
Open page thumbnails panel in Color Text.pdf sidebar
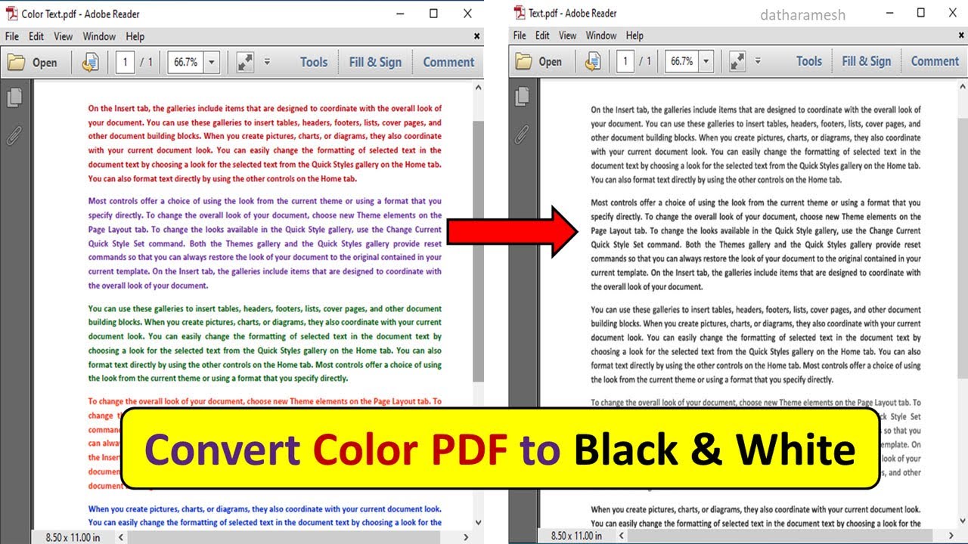point(14,97)
